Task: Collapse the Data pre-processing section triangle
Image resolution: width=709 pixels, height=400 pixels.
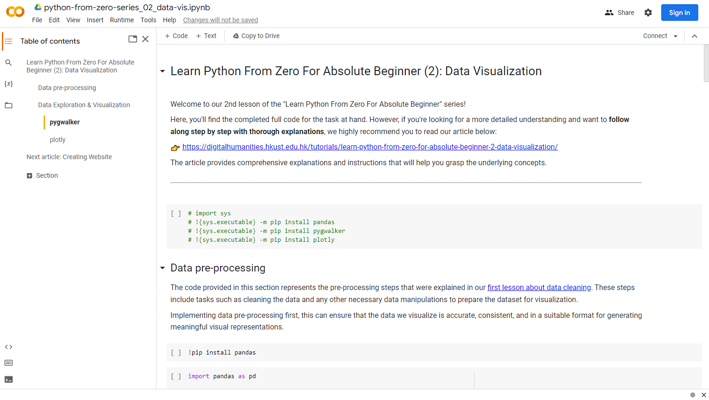Action: [x=163, y=268]
